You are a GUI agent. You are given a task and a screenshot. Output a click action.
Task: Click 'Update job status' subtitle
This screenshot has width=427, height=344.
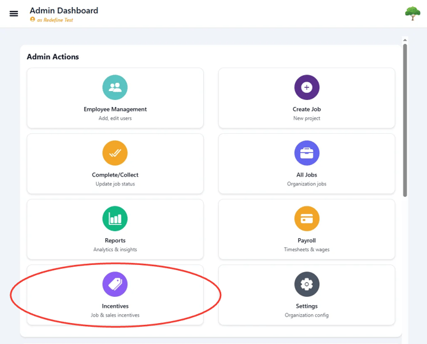(115, 183)
